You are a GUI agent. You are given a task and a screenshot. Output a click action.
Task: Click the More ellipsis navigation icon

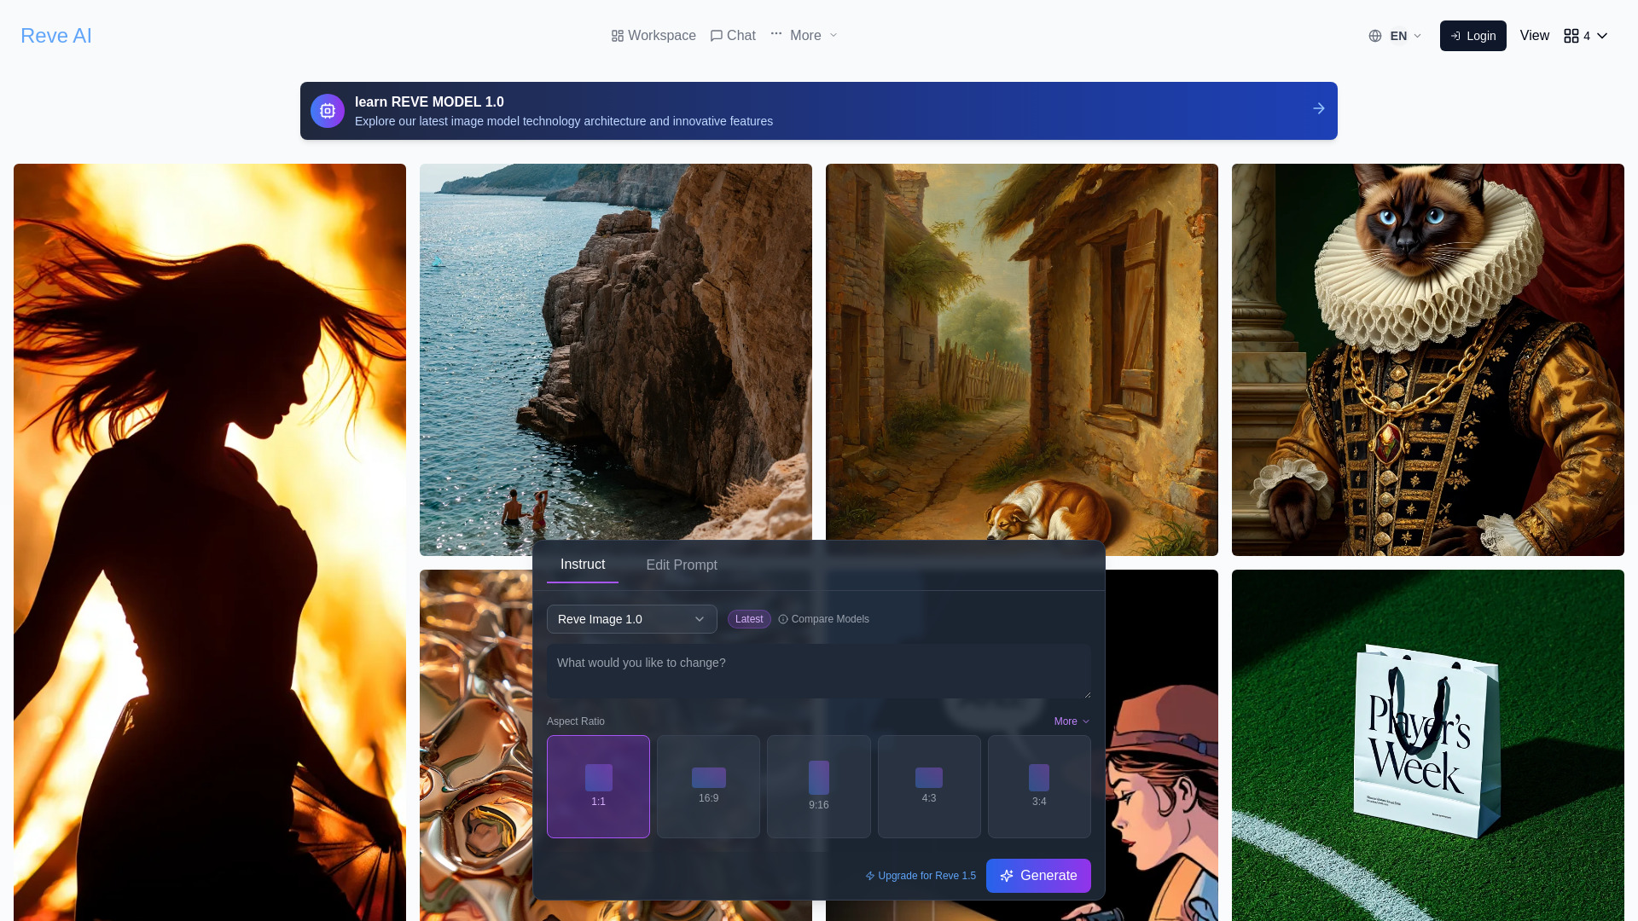coord(775,35)
